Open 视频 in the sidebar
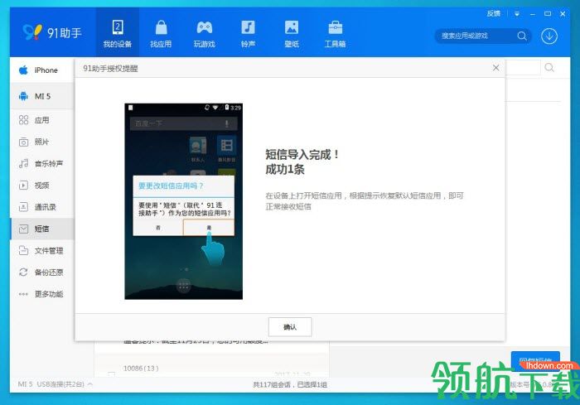Screen dimensions: 580x405 (x=42, y=186)
